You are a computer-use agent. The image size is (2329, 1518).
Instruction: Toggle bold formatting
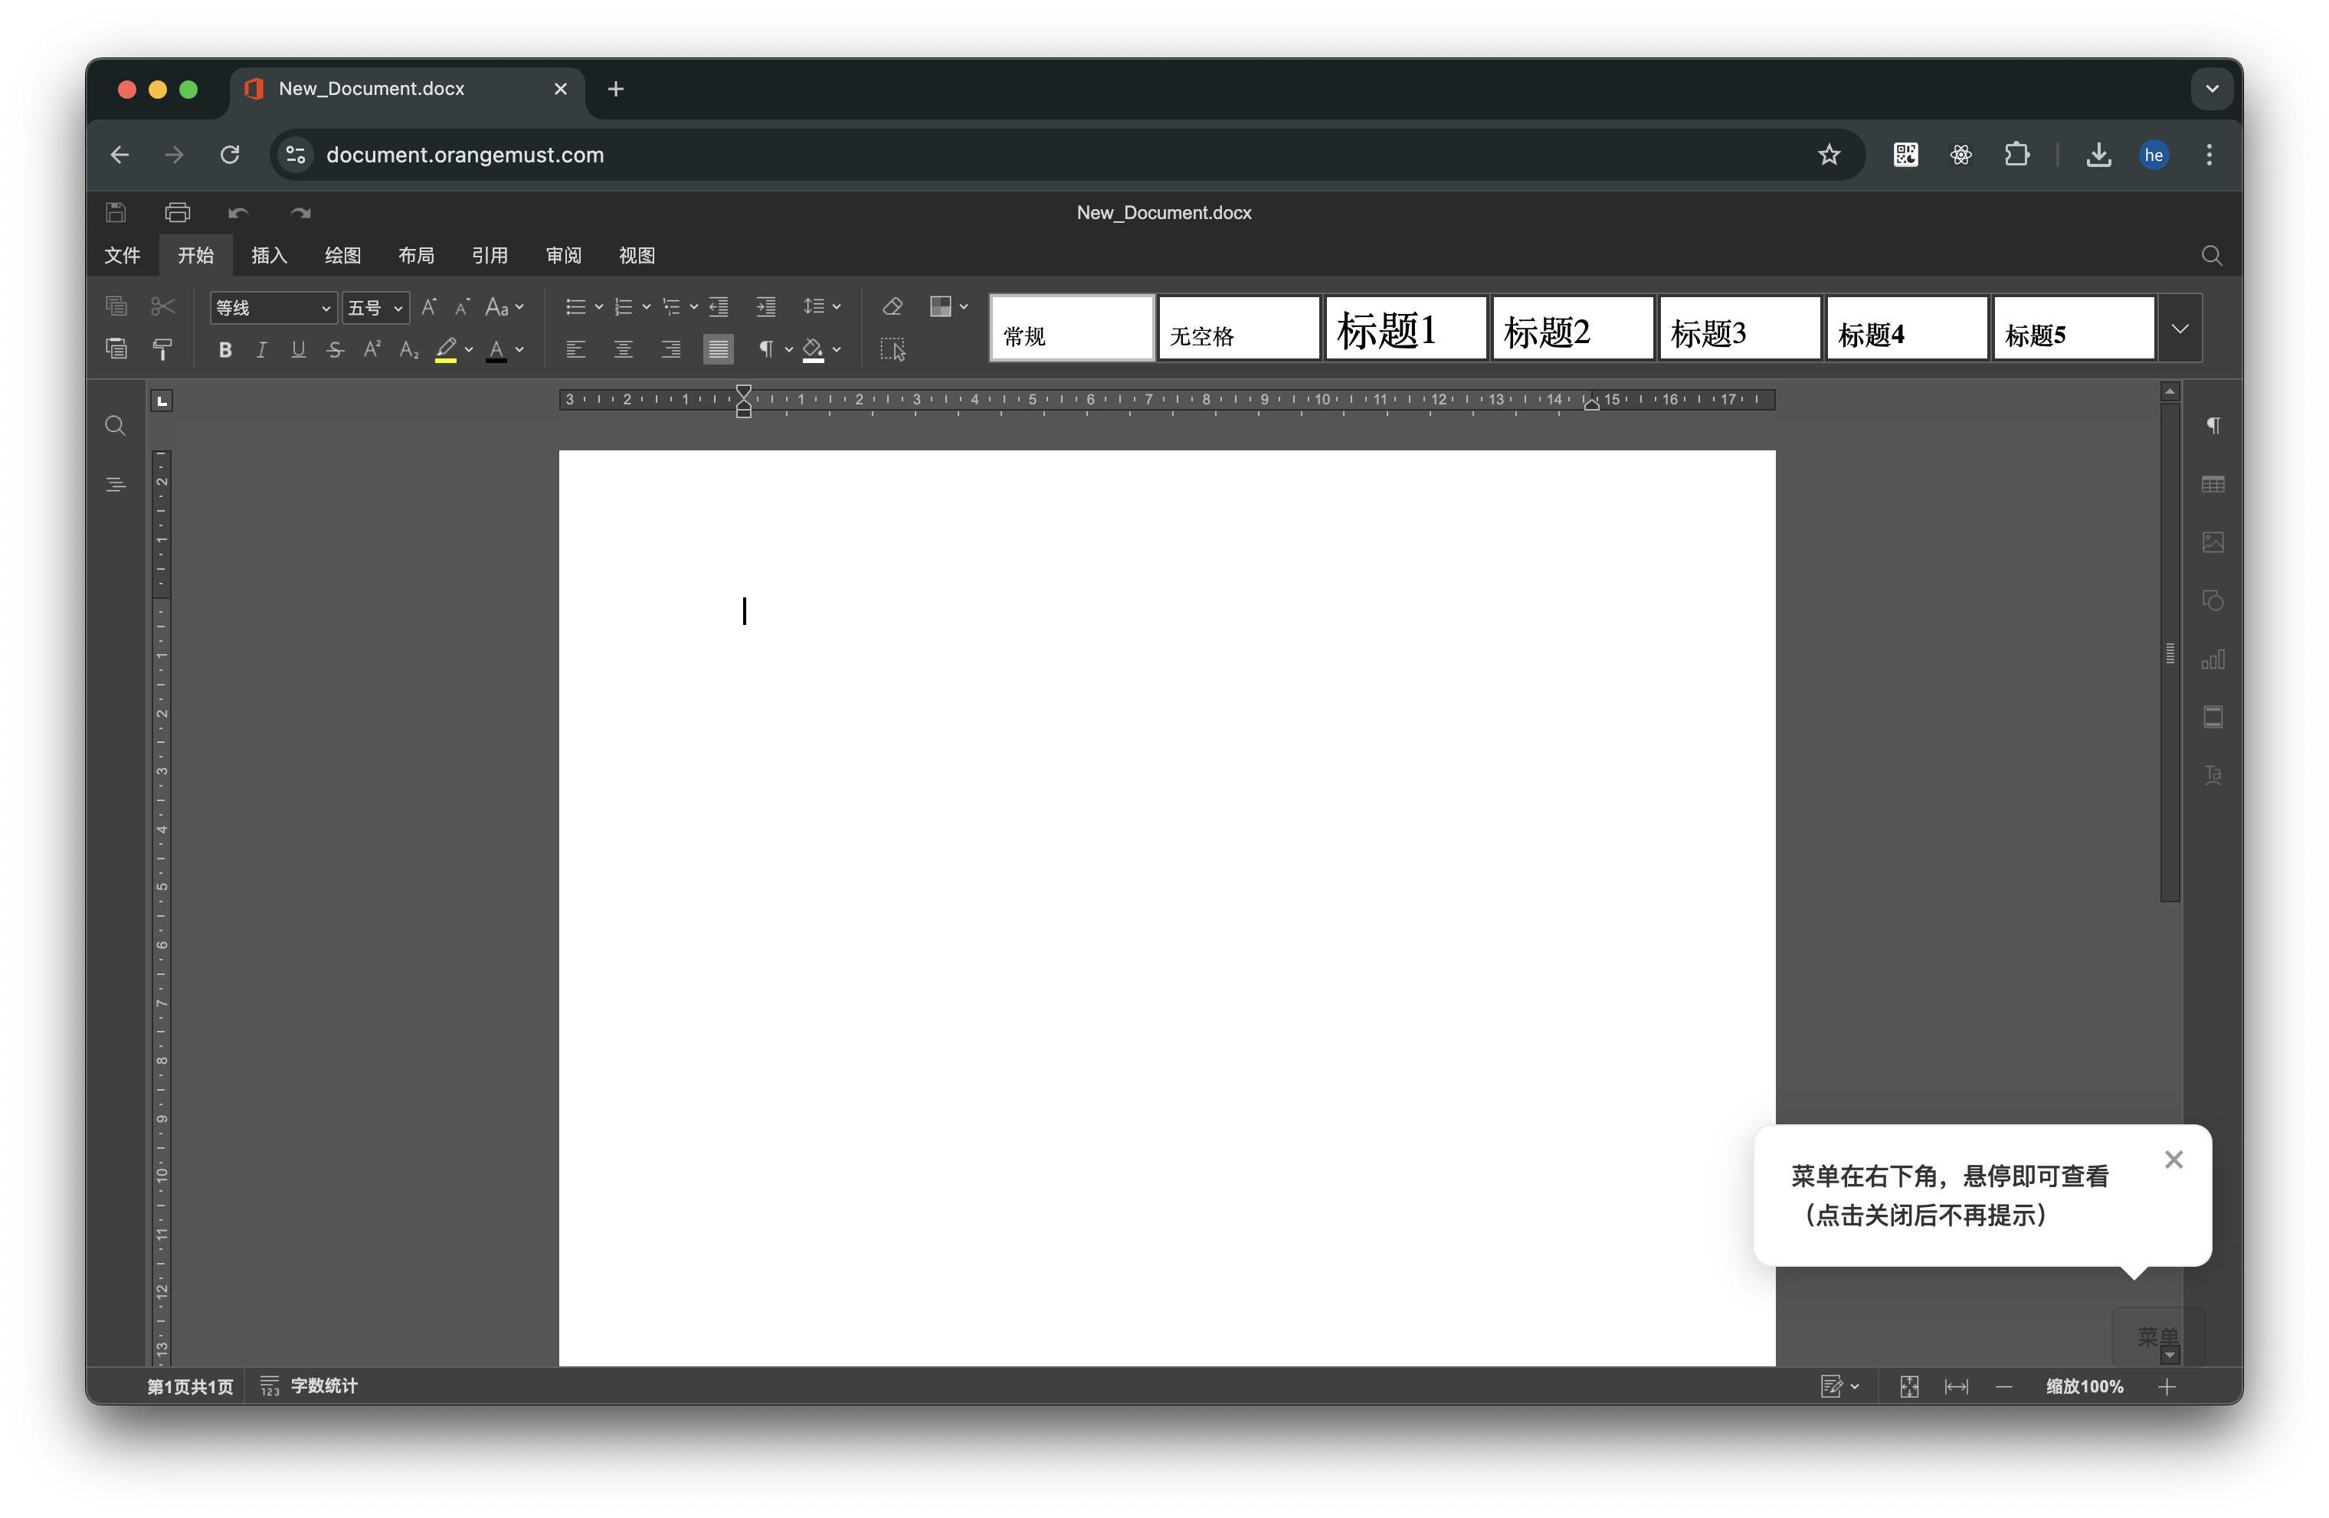coord(225,350)
